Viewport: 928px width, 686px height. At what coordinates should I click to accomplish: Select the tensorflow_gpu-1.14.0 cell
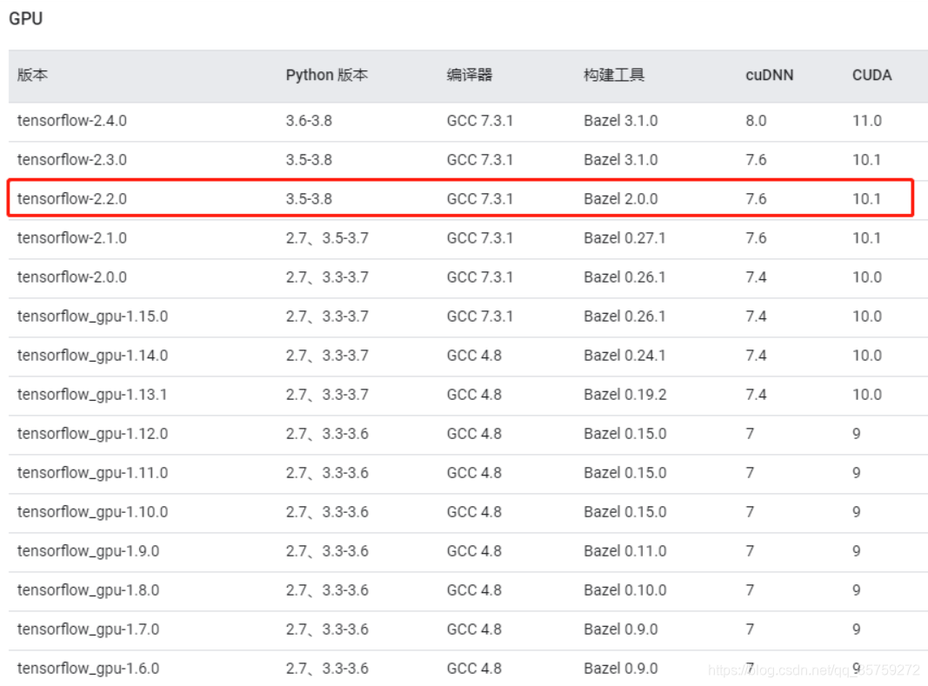pos(92,356)
